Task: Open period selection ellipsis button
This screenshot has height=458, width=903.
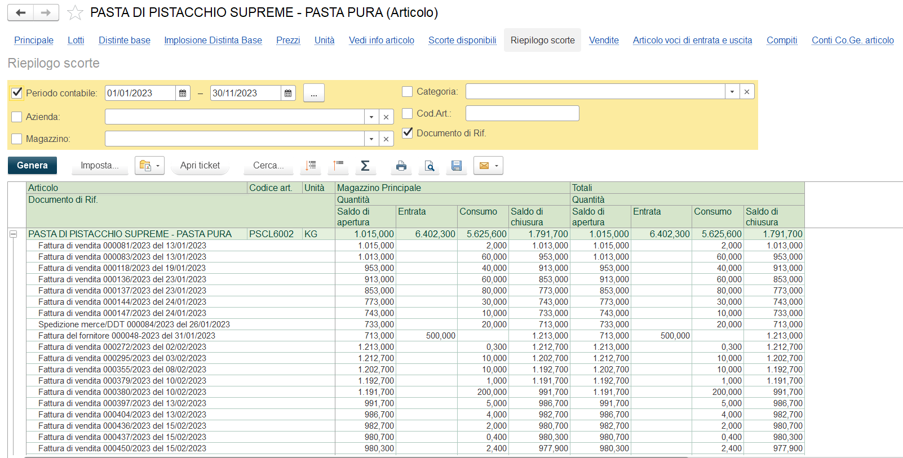Action: pos(314,93)
